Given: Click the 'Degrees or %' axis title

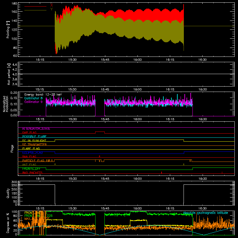Looking at the screenshot, I should tap(8, 223).
